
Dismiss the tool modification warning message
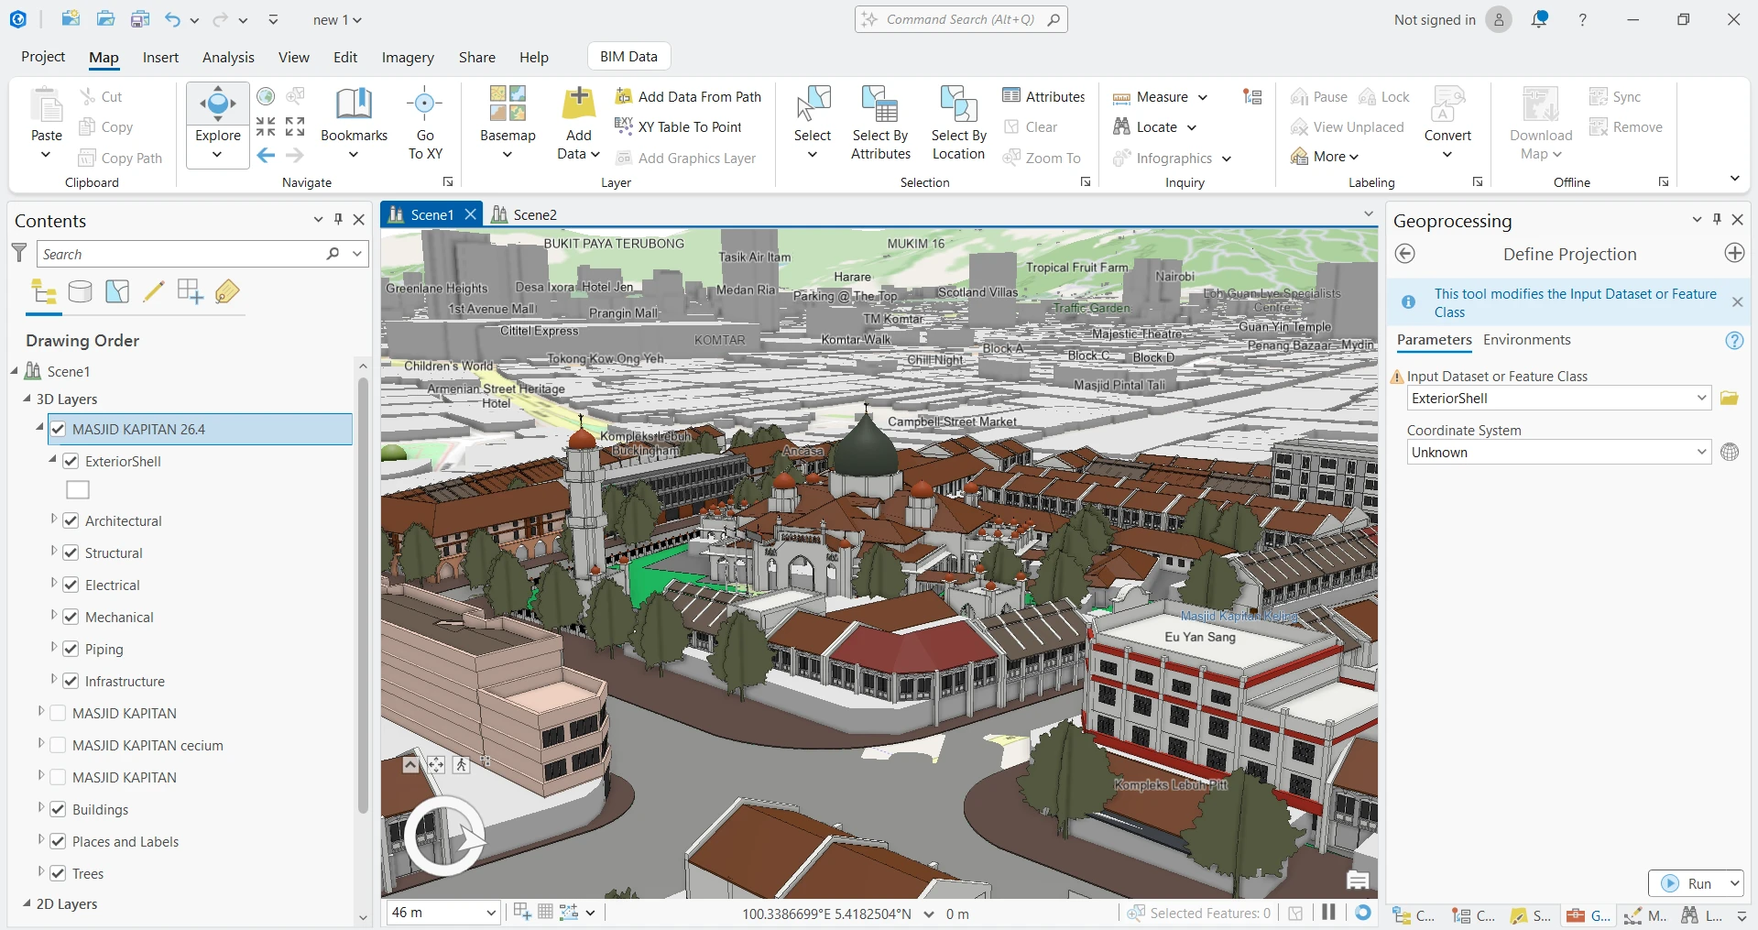1737,302
